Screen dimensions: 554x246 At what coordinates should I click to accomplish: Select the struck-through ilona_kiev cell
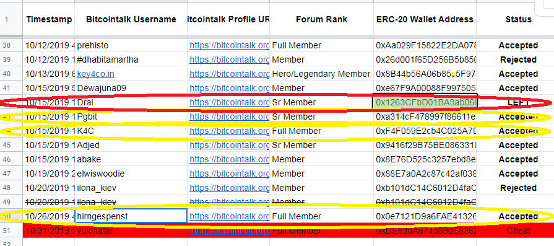[131, 202]
